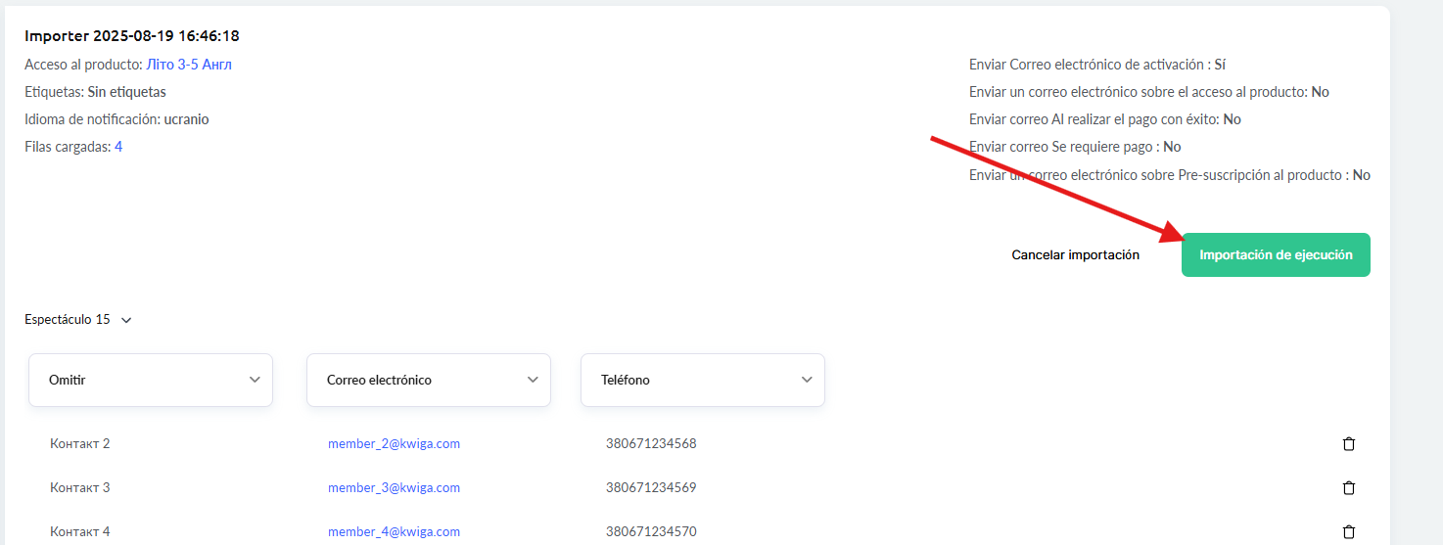
Task: Open the Teléfono column mapping dropdown
Action: click(x=703, y=380)
